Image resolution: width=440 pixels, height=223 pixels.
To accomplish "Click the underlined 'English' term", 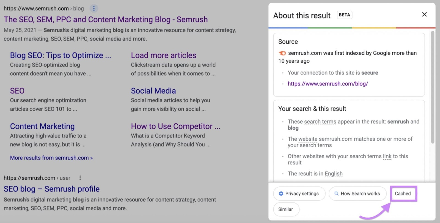I will click(x=334, y=174).
